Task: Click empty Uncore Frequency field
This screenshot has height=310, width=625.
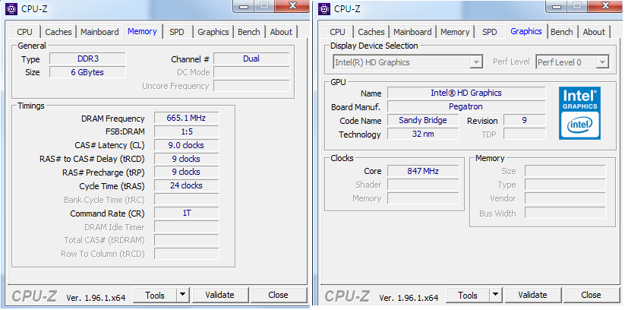Action: point(251,86)
